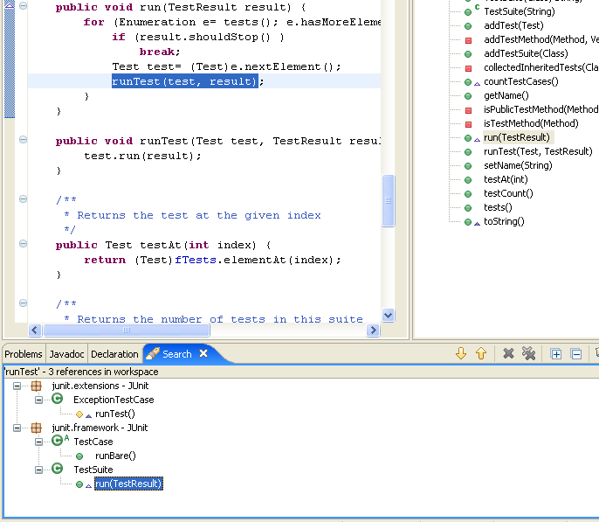Select isPublicTestMethod in outline
Viewport: 599px width, 522px height.
540,110
